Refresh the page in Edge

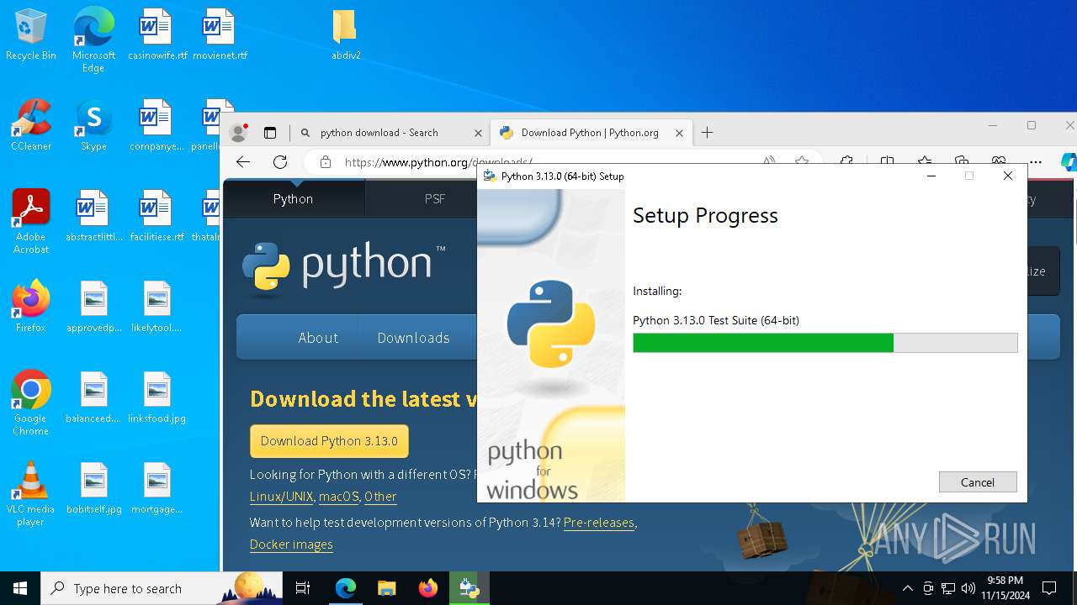pyautogui.click(x=280, y=162)
